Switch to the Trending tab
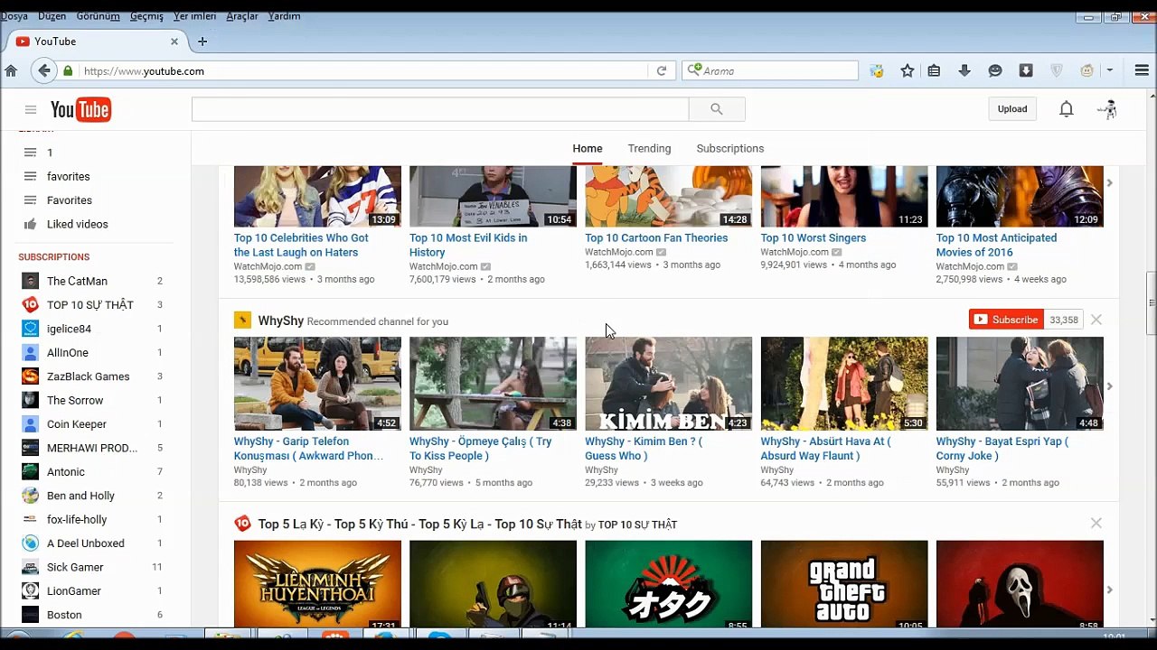The height and width of the screenshot is (650, 1157). pos(649,148)
